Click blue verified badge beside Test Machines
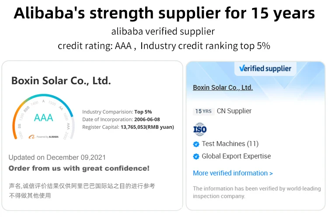 click(196, 144)
